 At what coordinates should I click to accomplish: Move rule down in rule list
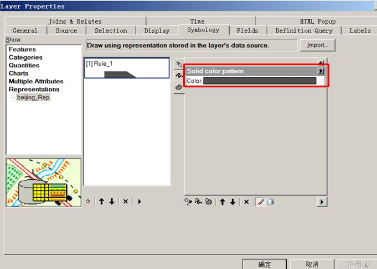(112, 202)
